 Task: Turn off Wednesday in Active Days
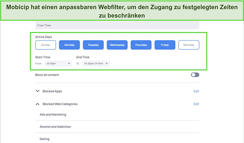(x=117, y=45)
